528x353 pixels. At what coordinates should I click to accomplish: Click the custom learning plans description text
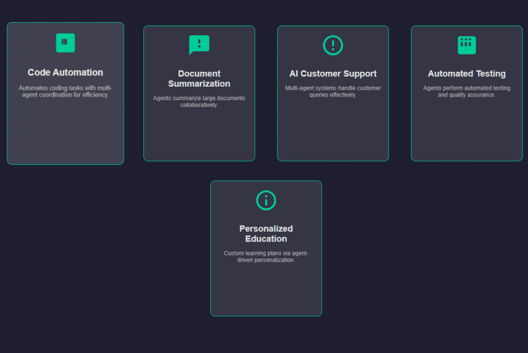click(x=266, y=256)
